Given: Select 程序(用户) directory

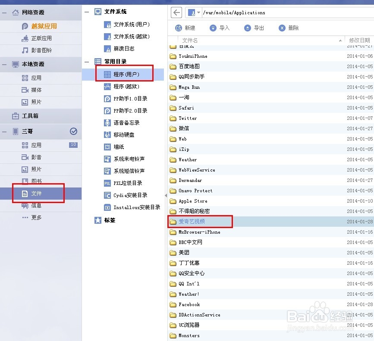Looking at the screenshot, I should pyautogui.click(x=123, y=74).
